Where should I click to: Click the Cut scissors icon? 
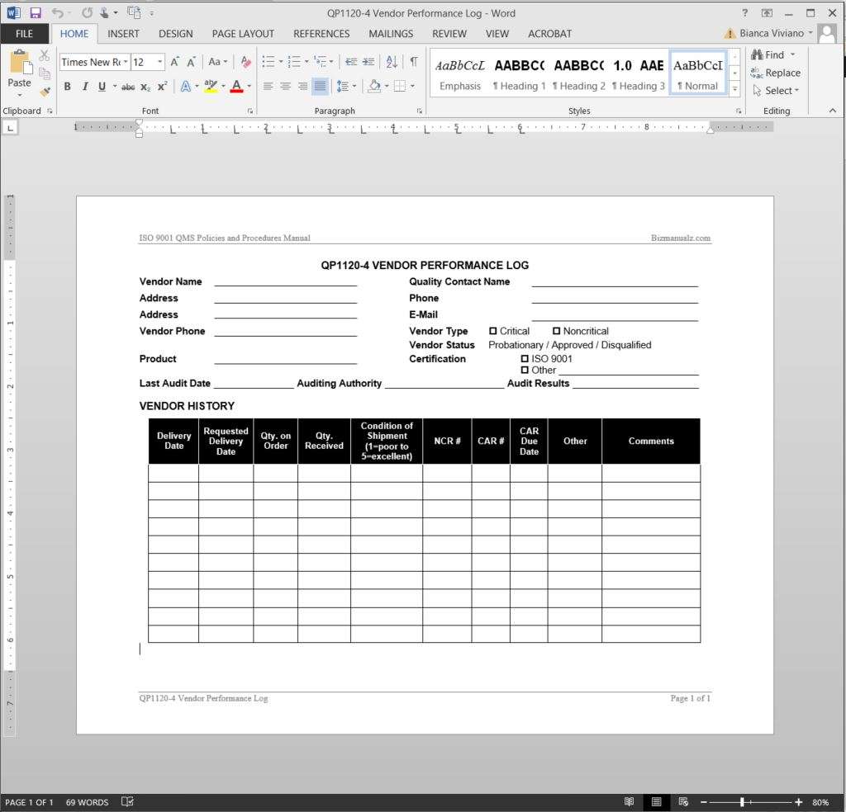click(45, 55)
